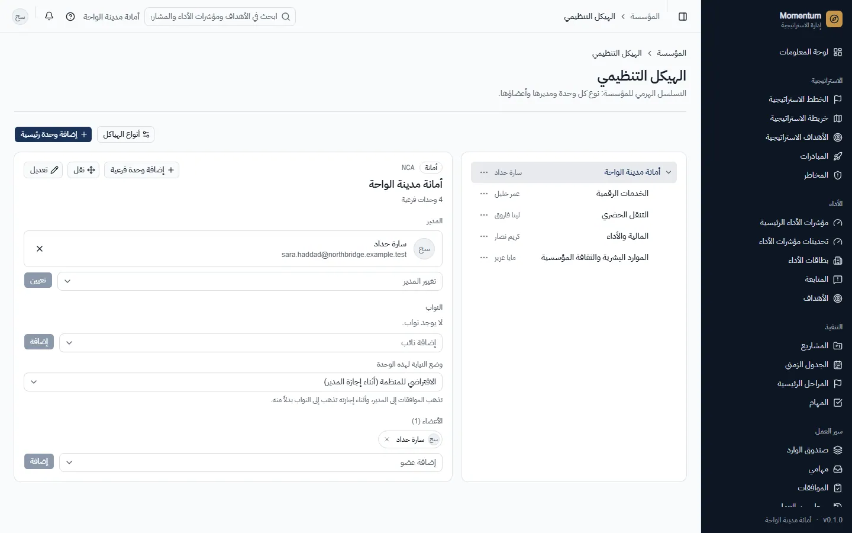Open صندوق الوارد sidebar item
The height and width of the screenshot is (533, 852).
pyautogui.click(x=814, y=450)
